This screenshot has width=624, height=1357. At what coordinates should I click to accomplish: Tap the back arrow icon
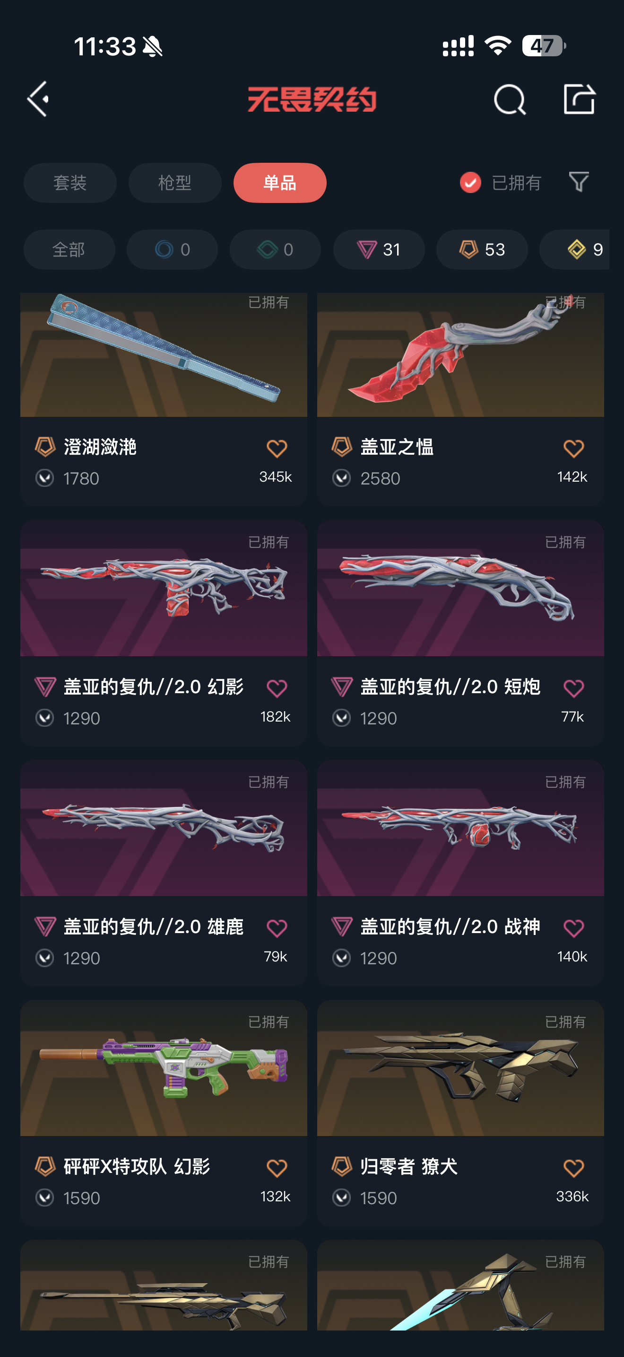(38, 98)
